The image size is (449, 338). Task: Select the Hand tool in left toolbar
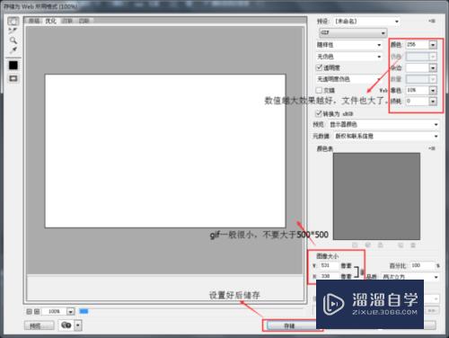[x=13, y=21]
